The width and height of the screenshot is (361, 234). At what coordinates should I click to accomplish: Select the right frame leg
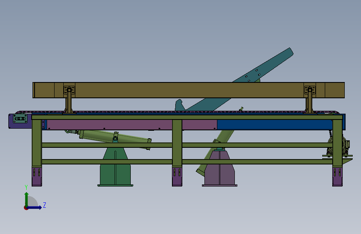pos(337,143)
